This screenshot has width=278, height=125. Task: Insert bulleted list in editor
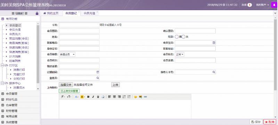129,97
